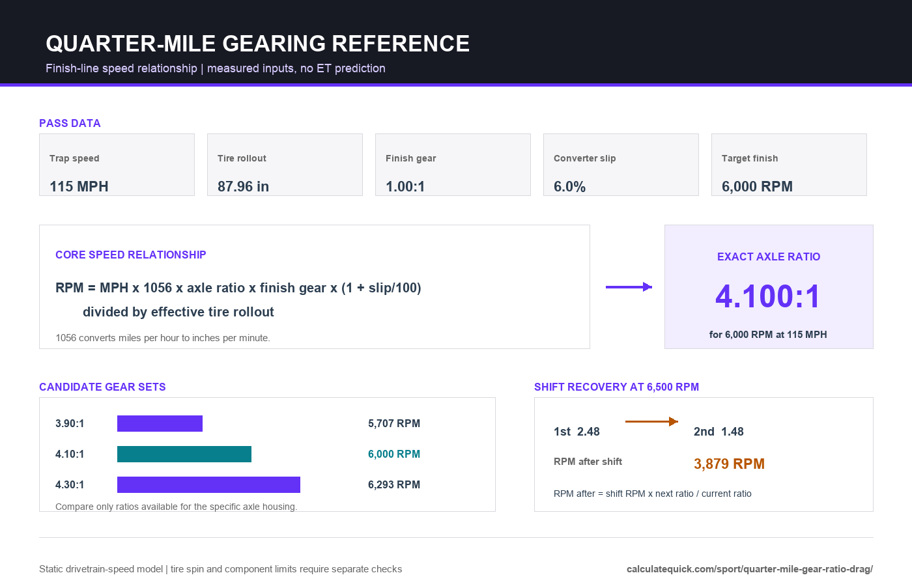This screenshot has width=912, height=586.
Task: Click the purple 4.30:1 gear bar
Action: 208,484
